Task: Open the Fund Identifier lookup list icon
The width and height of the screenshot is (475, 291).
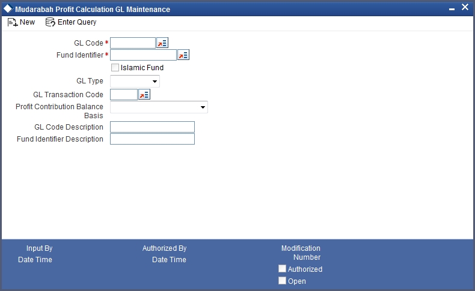Action: point(183,55)
